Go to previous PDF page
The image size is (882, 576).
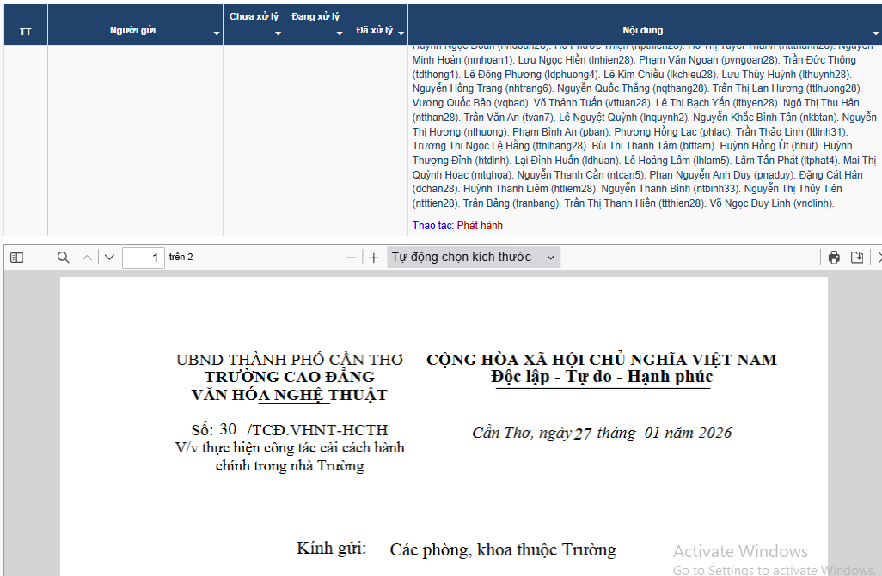pyautogui.click(x=87, y=258)
